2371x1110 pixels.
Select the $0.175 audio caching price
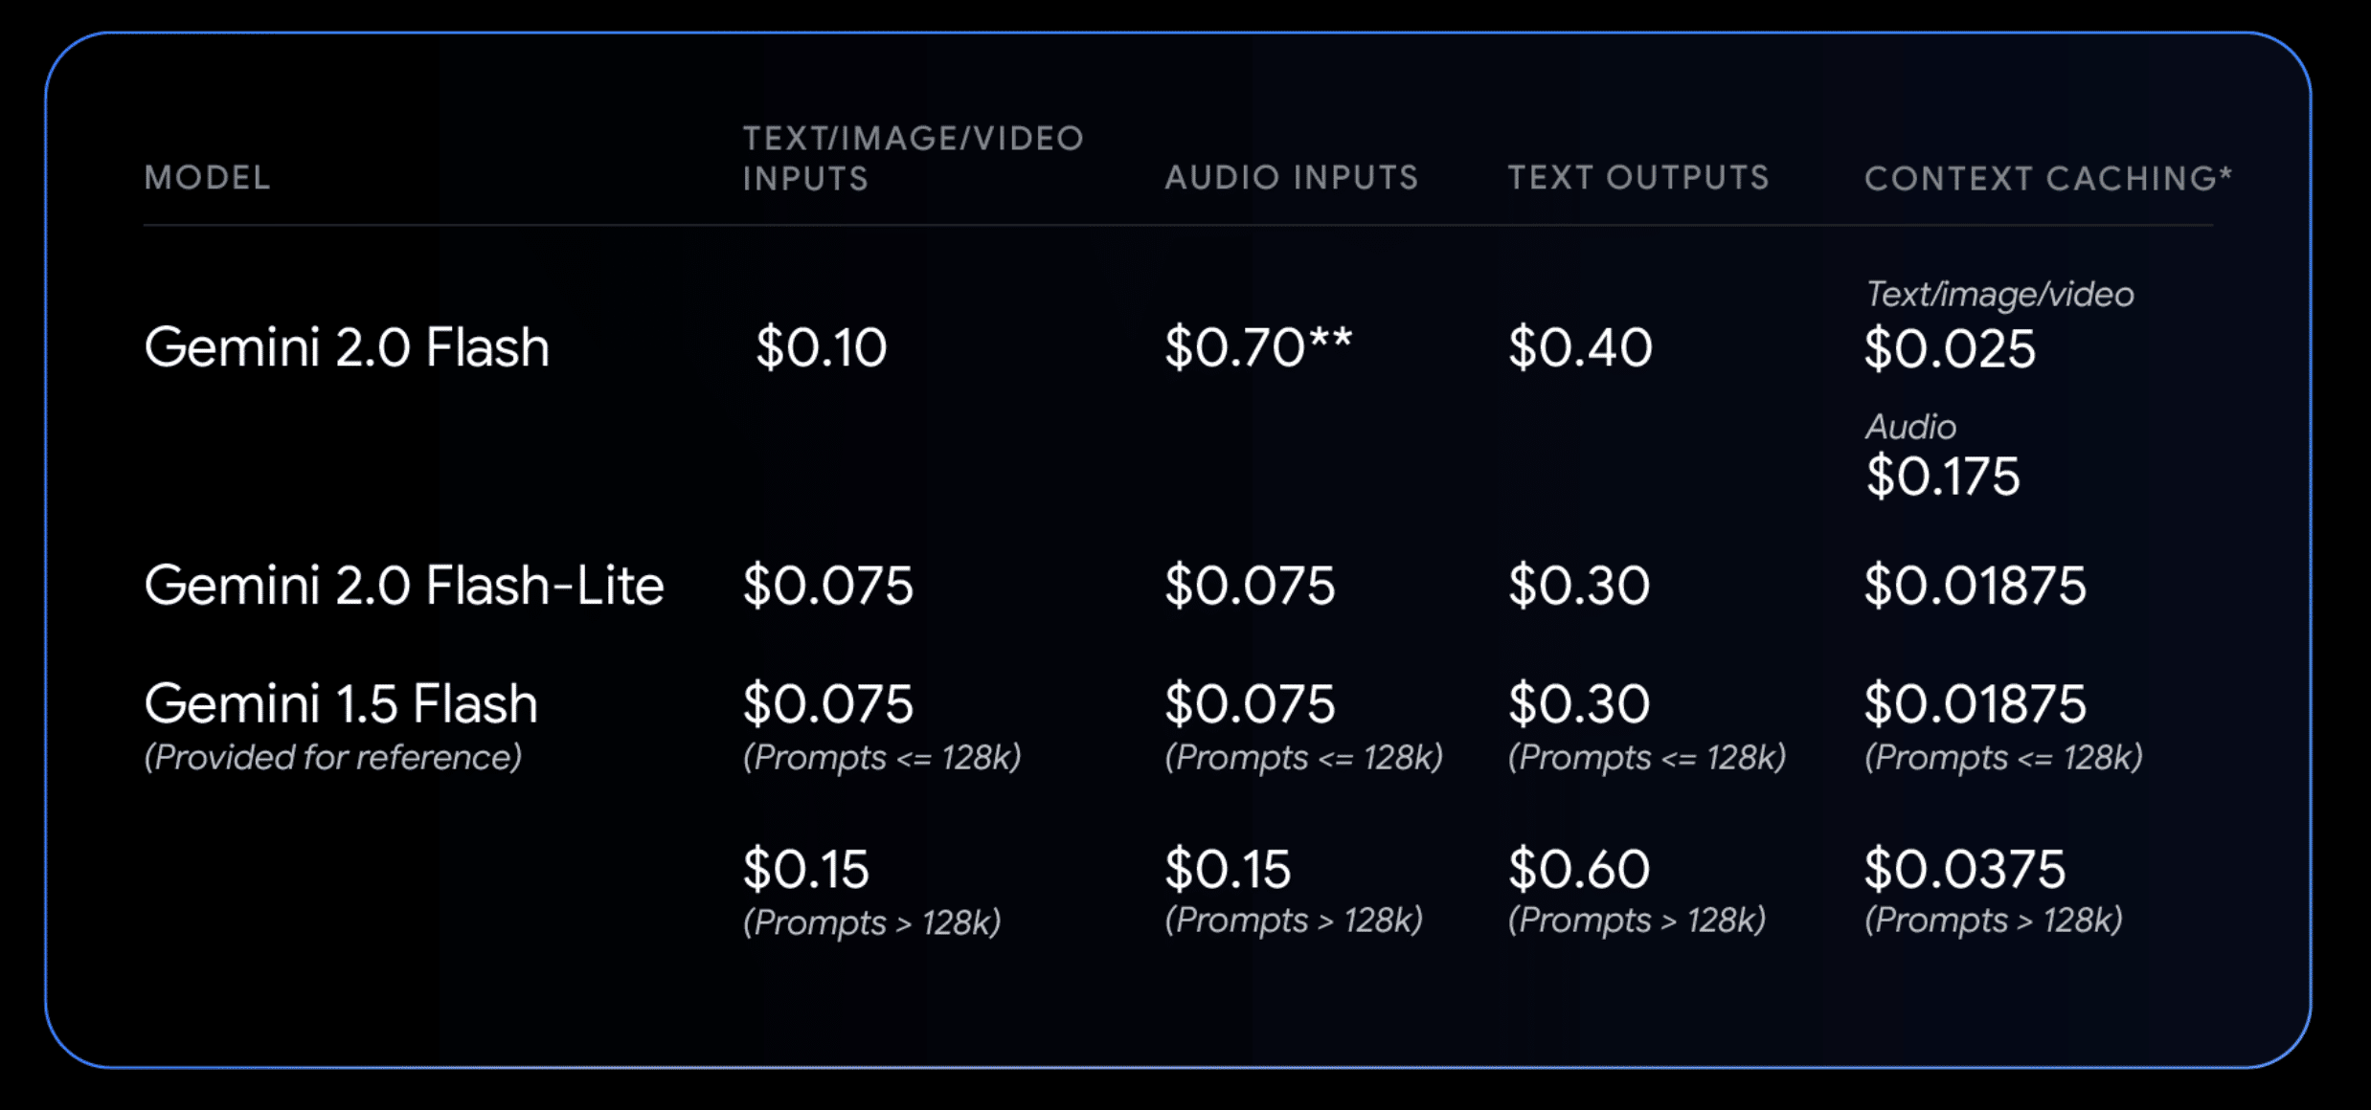click(1942, 476)
